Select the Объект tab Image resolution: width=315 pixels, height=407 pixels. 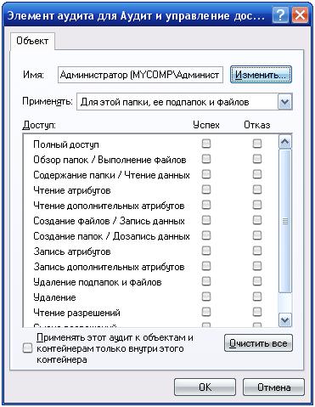(32, 41)
